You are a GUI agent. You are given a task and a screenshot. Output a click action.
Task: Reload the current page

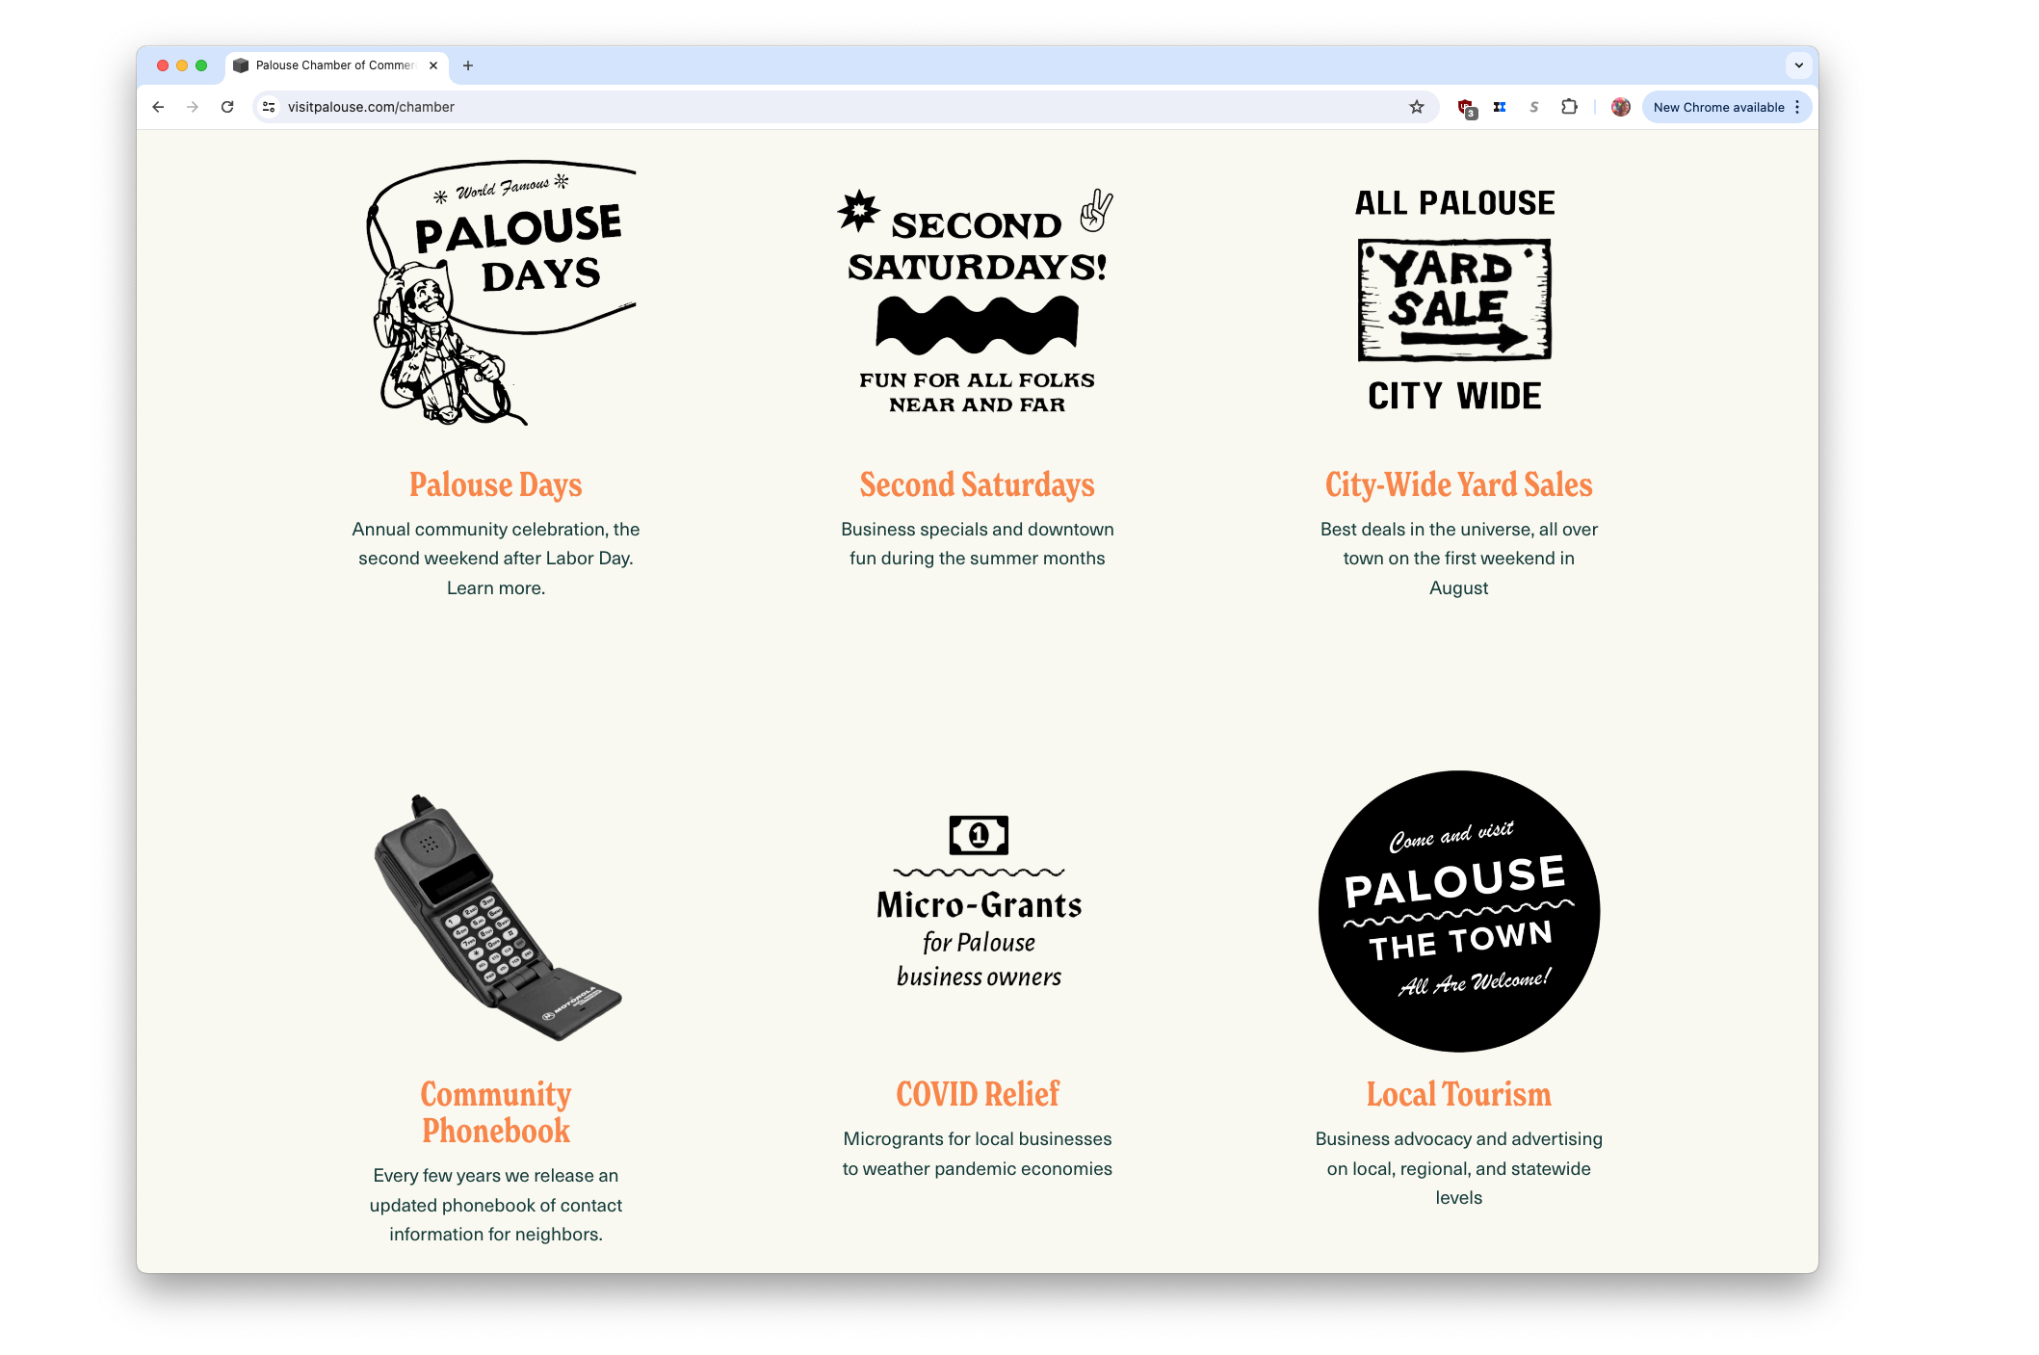coord(227,107)
